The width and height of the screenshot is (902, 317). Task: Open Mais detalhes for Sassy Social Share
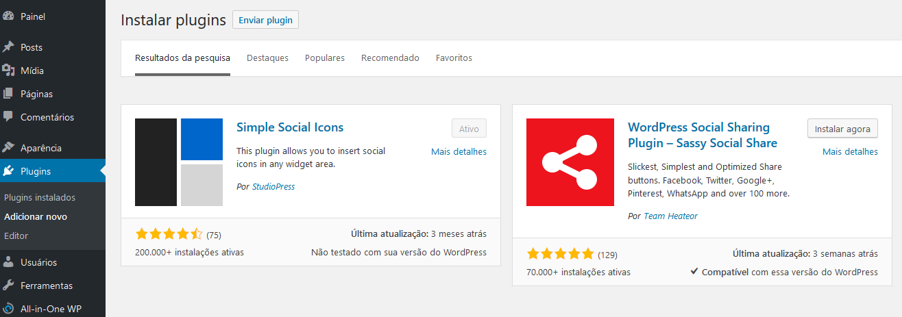(850, 151)
